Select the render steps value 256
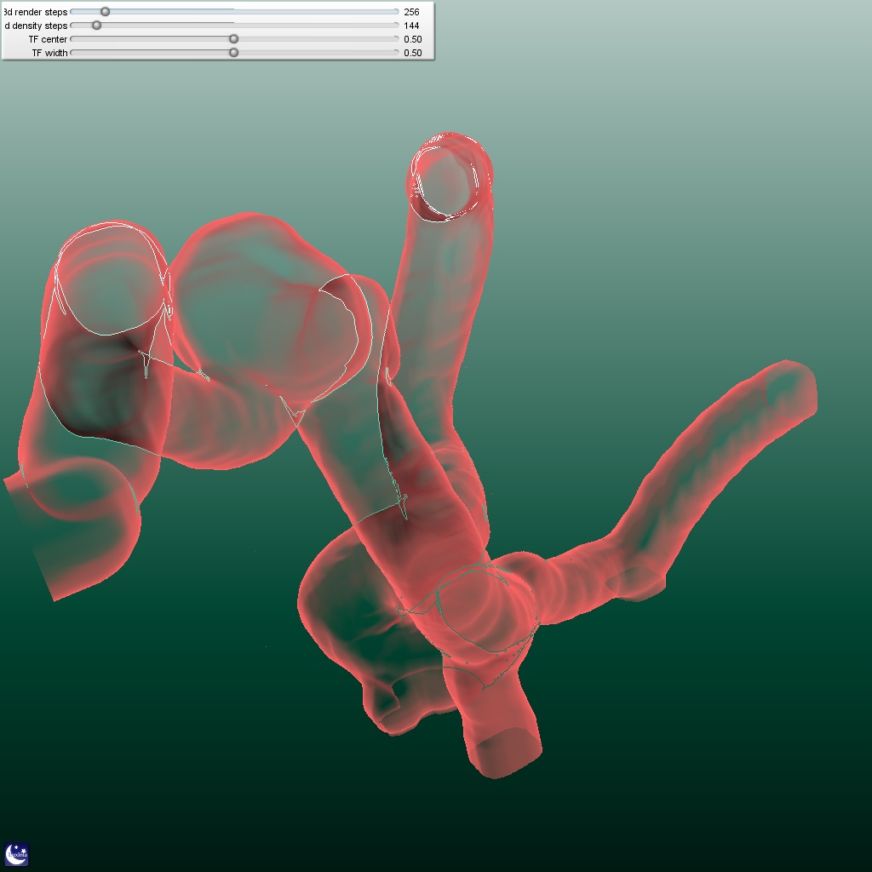Viewport: 872px width, 872px height. pyautogui.click(x=412, y=12)
